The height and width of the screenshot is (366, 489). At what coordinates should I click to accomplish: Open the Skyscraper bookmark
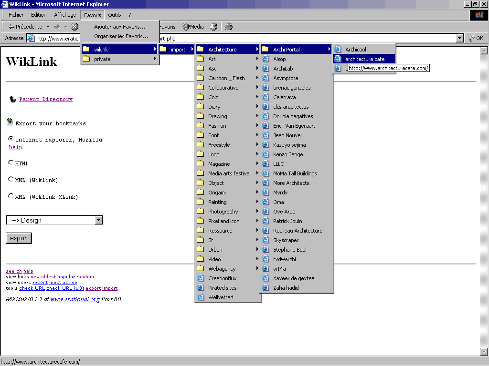pos(296,240)
